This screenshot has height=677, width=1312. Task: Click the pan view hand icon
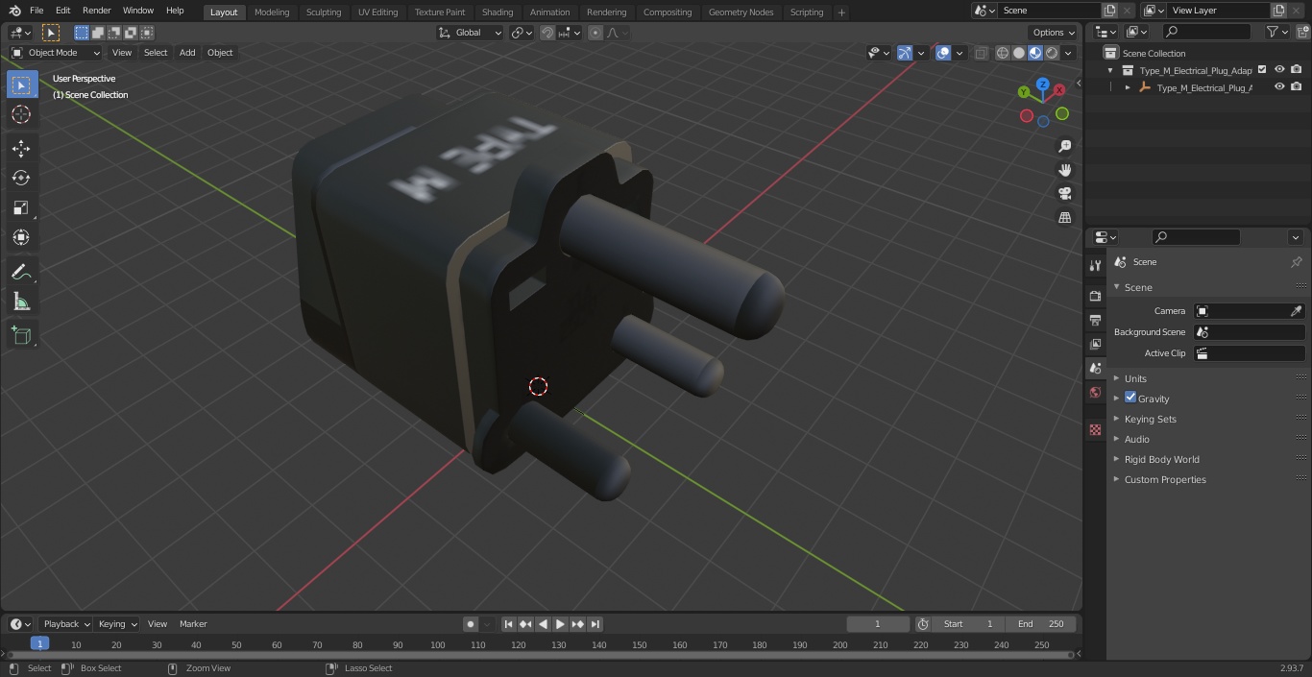pos(1064,170)
